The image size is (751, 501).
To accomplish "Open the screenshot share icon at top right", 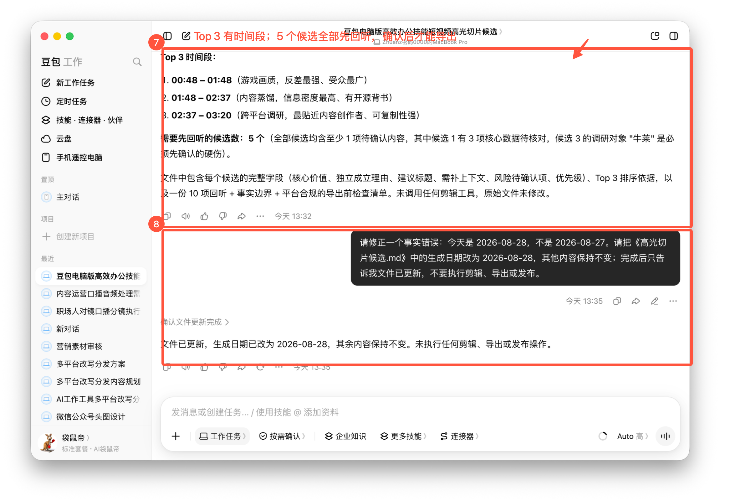I will point(655,36).
